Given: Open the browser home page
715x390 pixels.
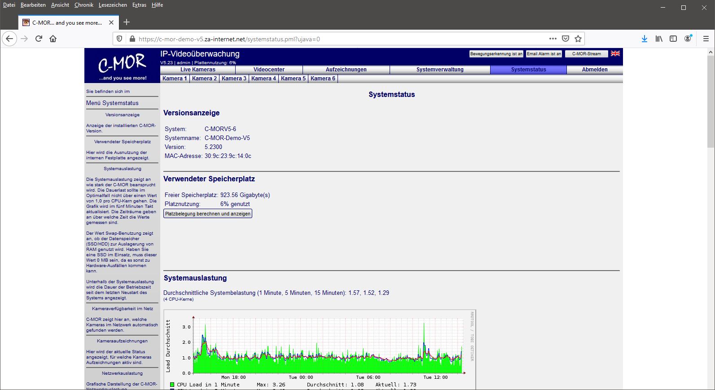Looking at the screenshot, I should point(53,39).
